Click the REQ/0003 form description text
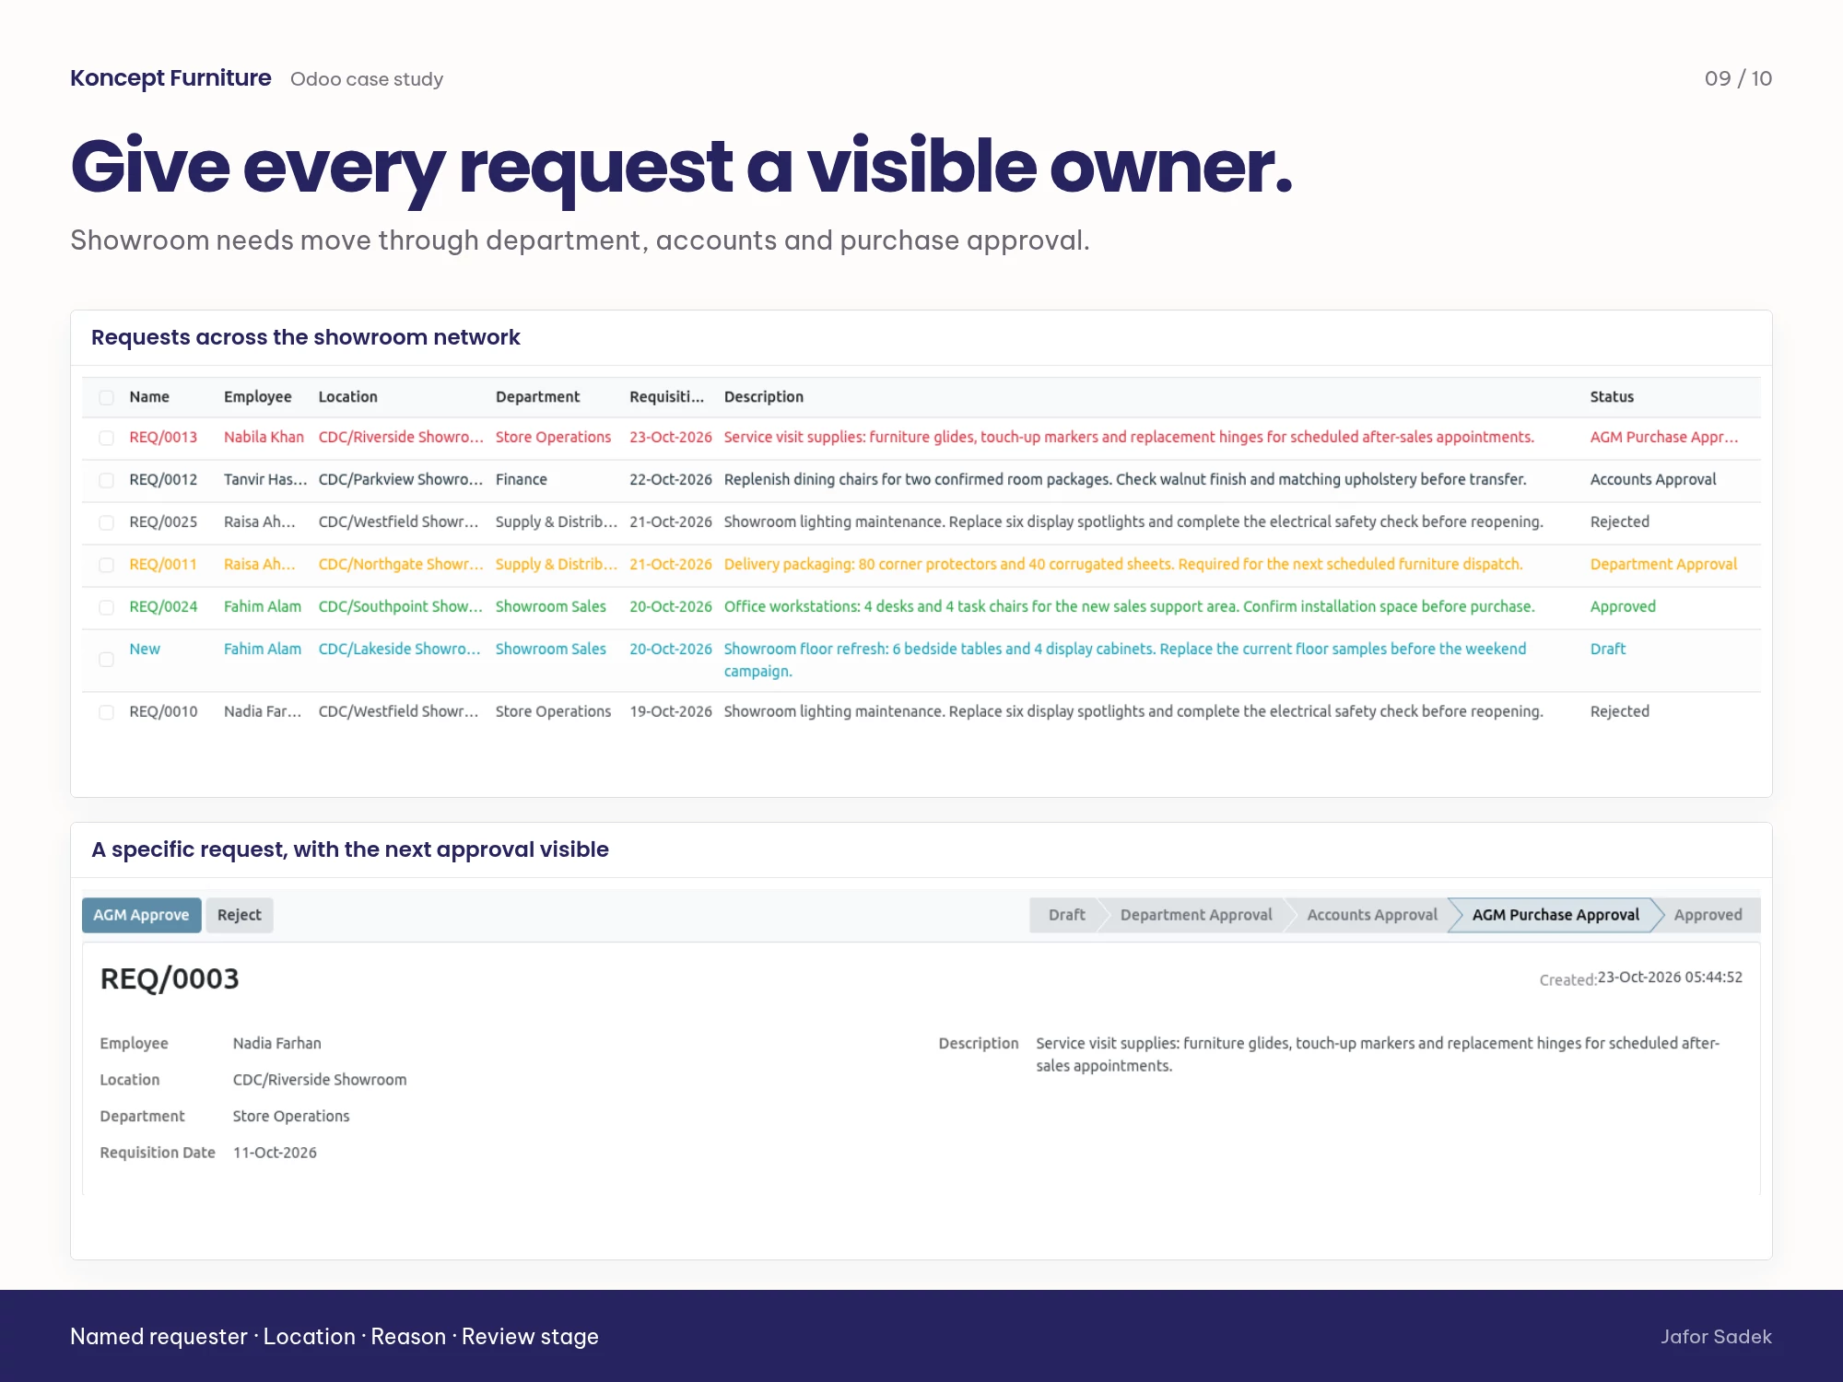1843x1382 pixels. coord(1378,1055)
